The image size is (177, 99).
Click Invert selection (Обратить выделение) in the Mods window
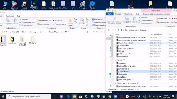(x=99, y=25)
